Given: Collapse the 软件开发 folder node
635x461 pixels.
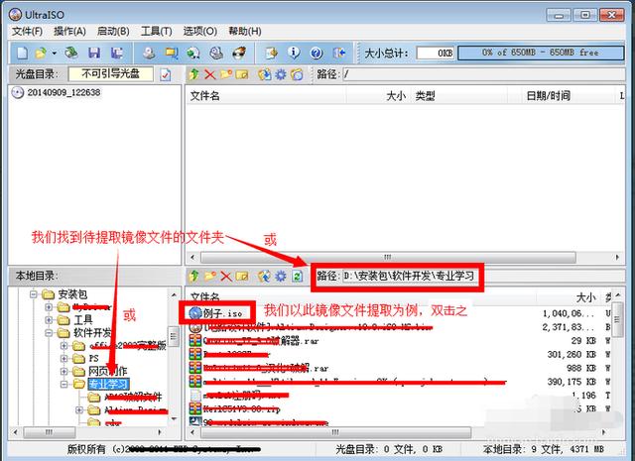Looking at the screenshot, I should point(49,333).
